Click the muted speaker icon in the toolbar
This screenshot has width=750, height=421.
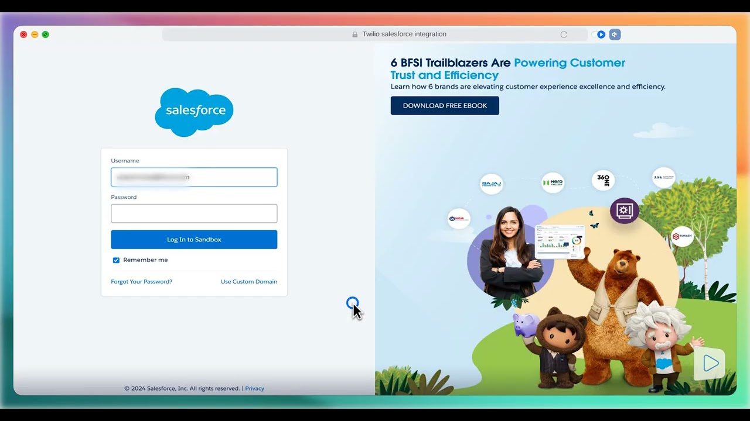pos(615,34)
